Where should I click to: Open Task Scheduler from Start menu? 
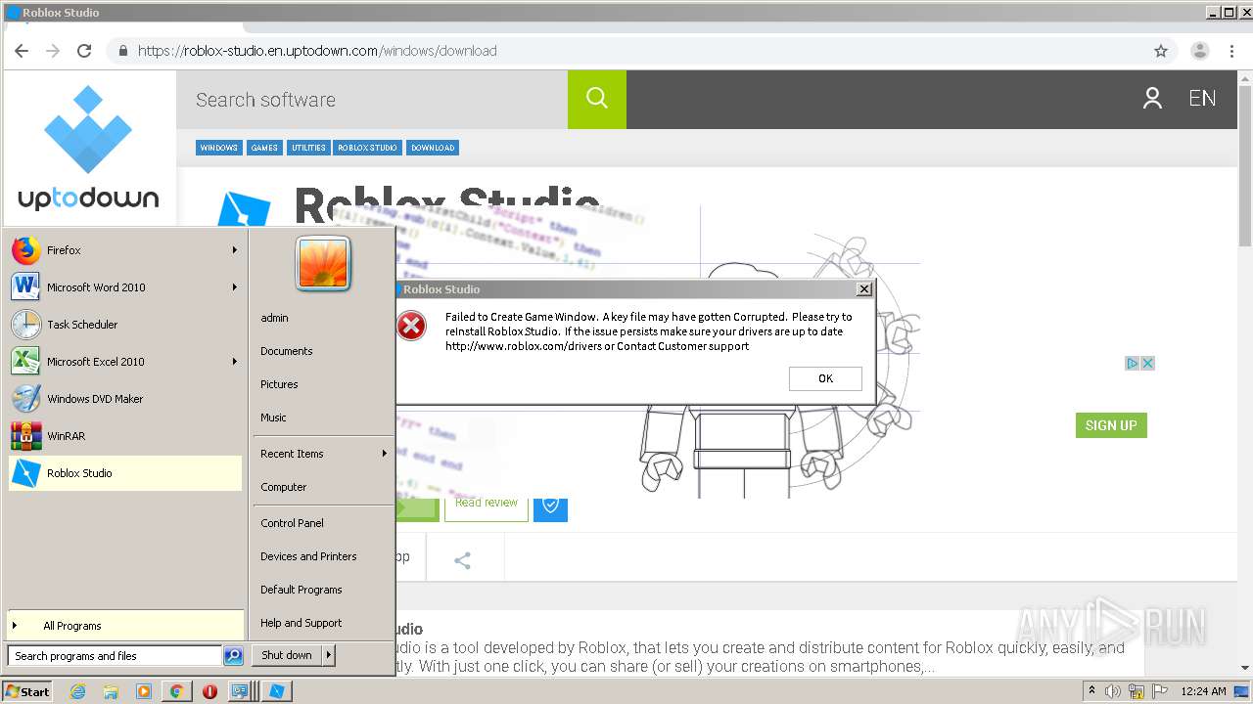[125, 325]
